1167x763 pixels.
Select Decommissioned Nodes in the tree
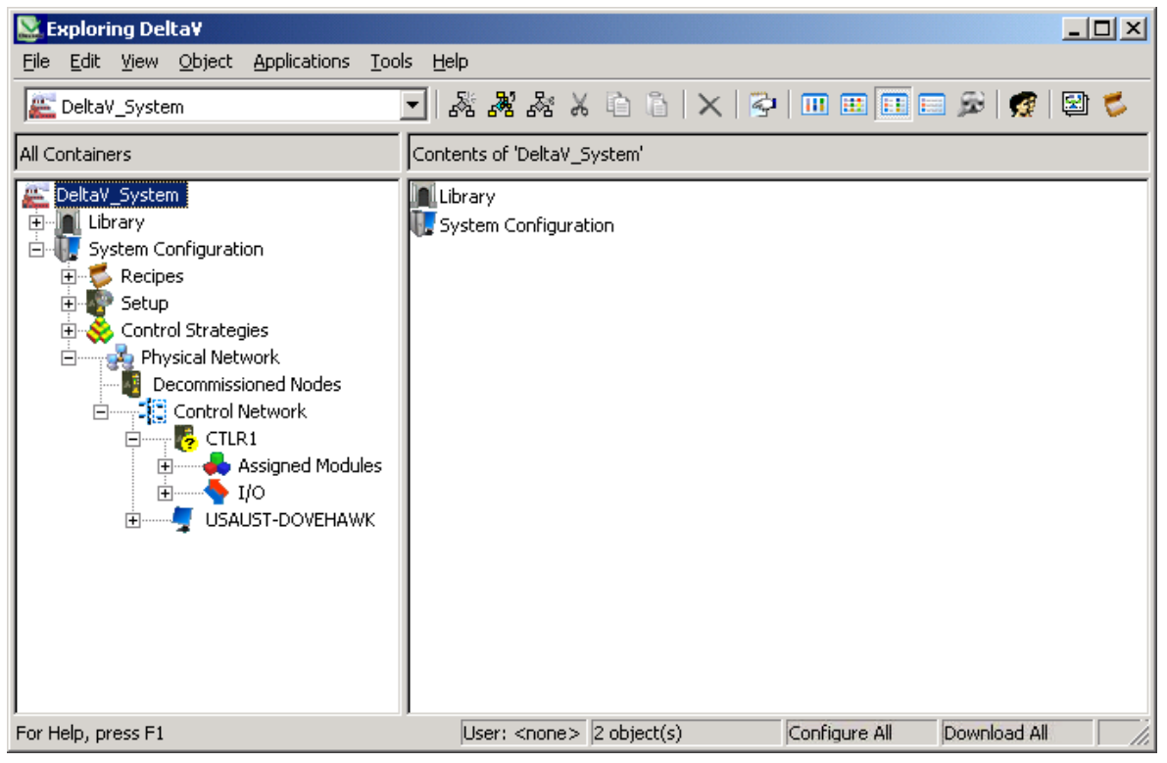246,385
